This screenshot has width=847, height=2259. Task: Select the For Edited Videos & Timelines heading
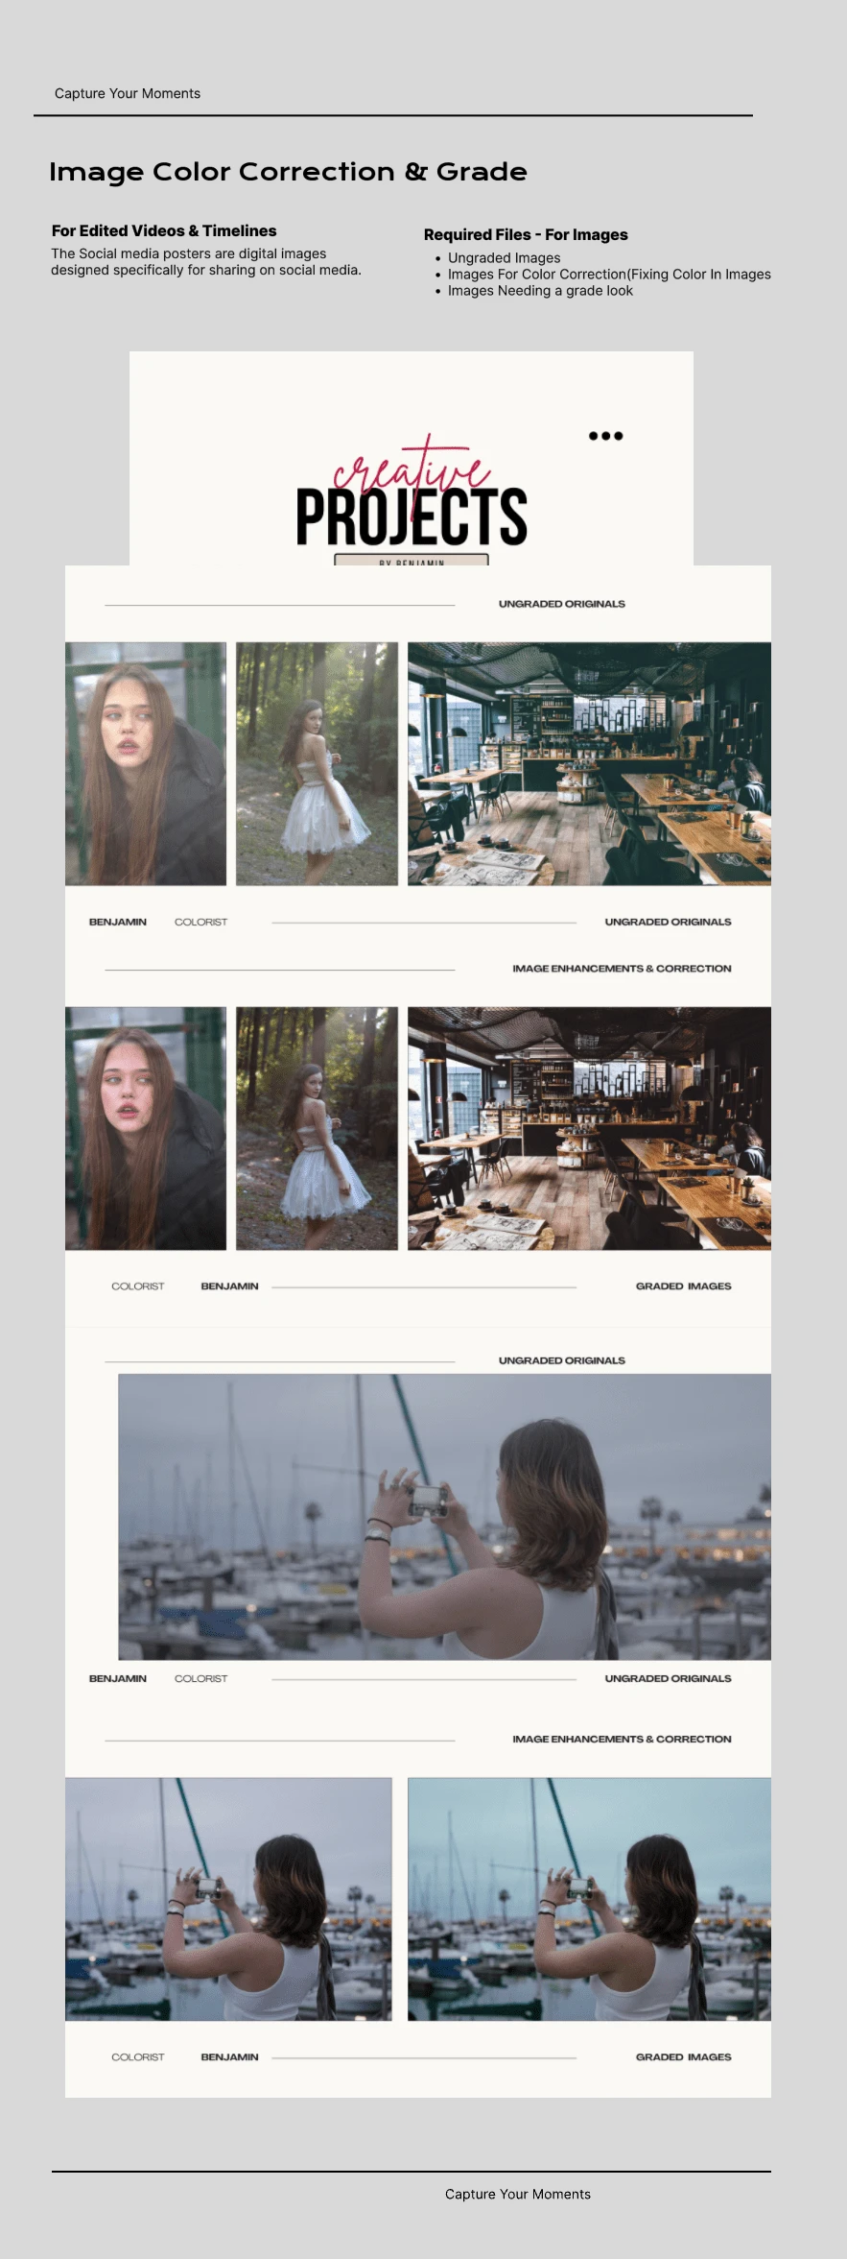(164, 230)
